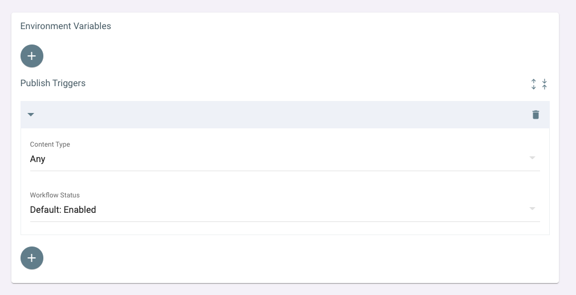Delete the publish trigger
This screenshot has width=576, height=295.
click(x=536, y=115)
